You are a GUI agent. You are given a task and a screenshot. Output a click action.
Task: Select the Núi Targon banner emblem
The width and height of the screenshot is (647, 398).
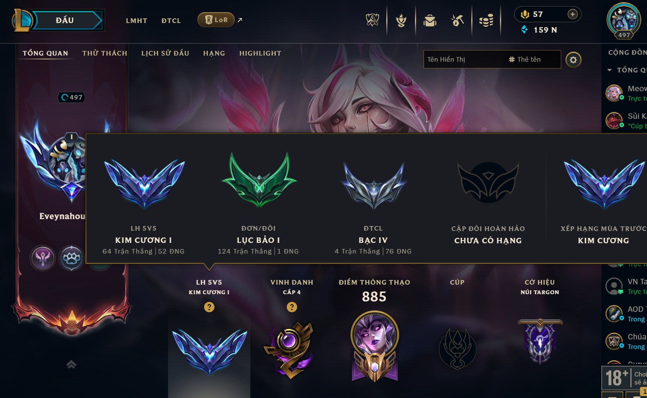click(540, 342)
